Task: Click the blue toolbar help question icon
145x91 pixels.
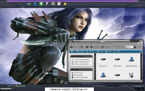Action: [x=140, y=51]
